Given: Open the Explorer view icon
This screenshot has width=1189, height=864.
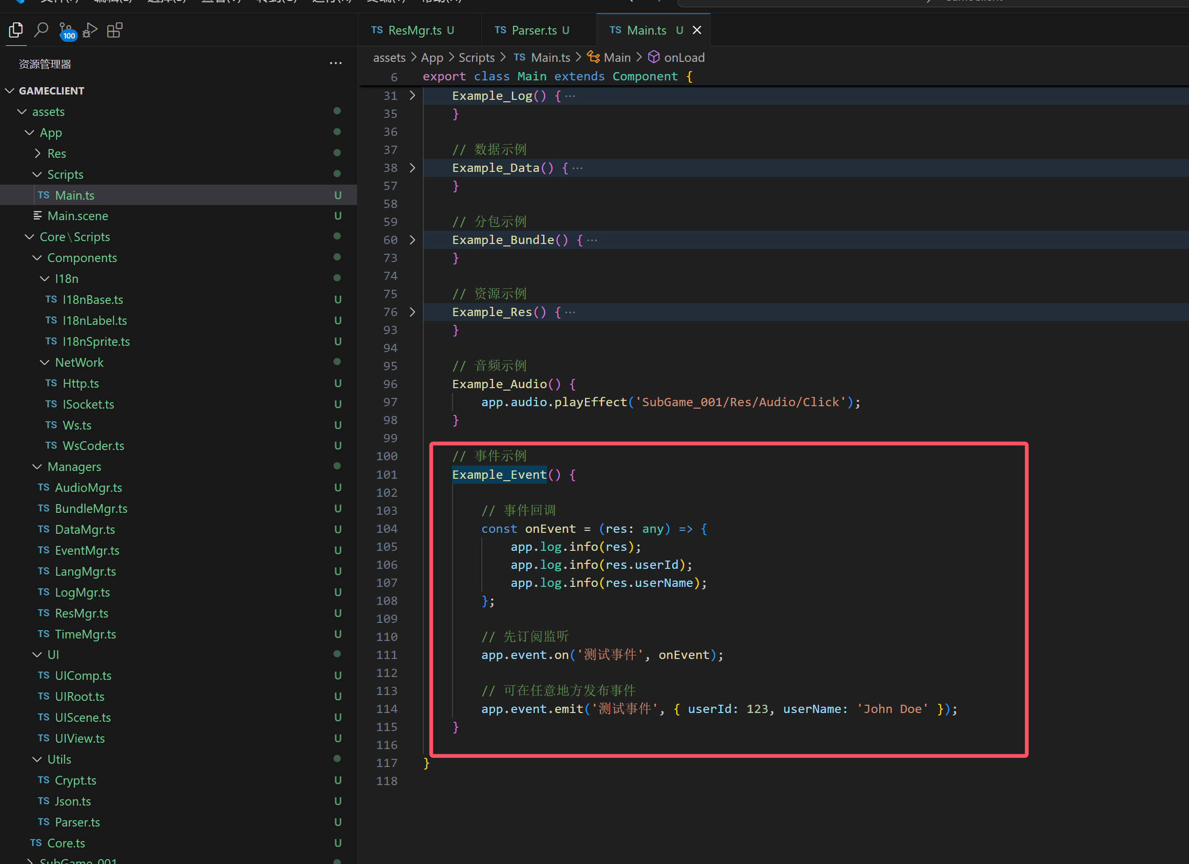Looking at the screenshot, I should coord(16,30).
